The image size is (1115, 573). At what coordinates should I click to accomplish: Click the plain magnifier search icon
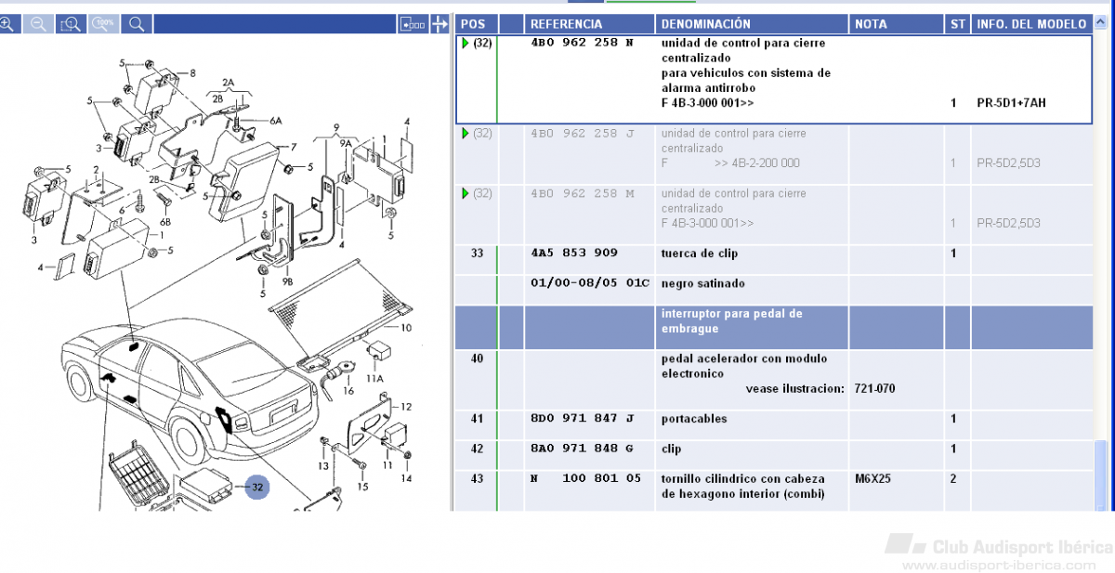click(x=137, y=23)
